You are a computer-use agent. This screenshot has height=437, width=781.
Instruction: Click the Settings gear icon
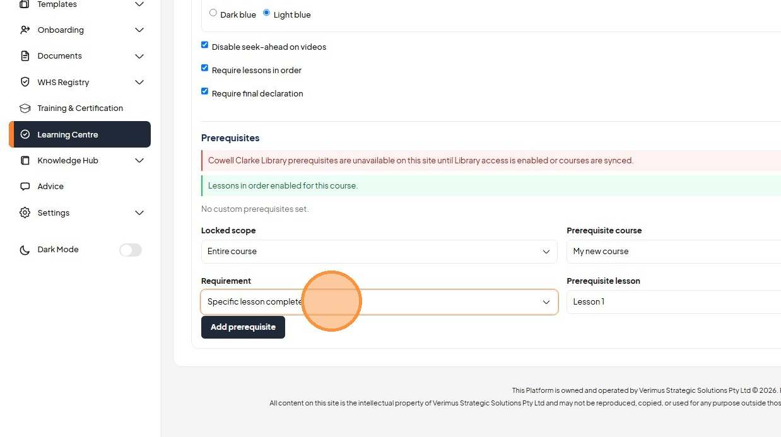coord(25,213)
